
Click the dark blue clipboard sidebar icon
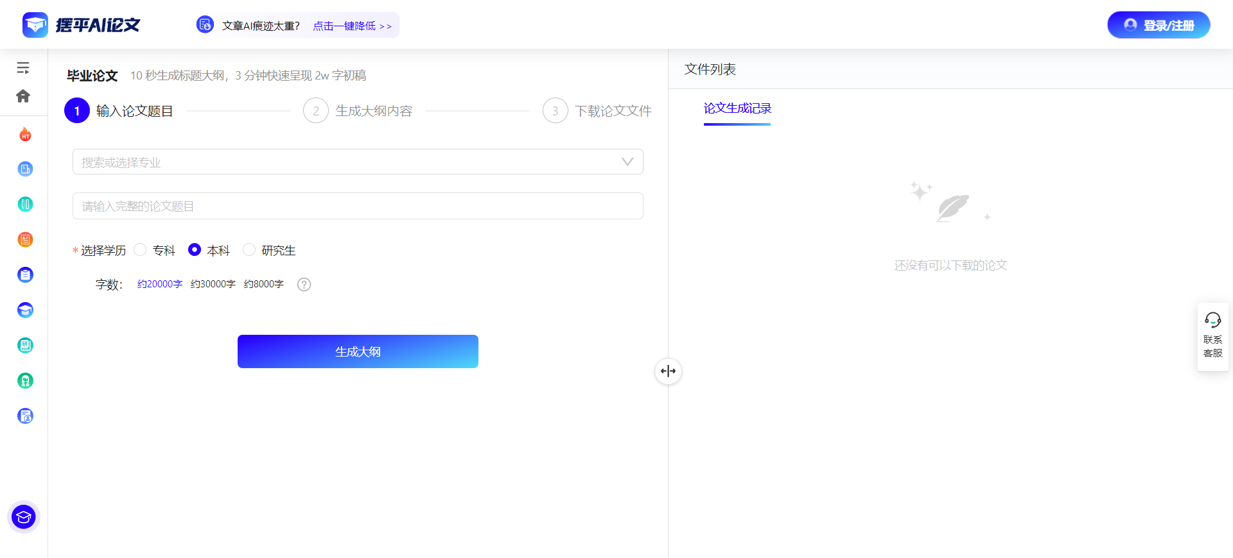(25, 275)
